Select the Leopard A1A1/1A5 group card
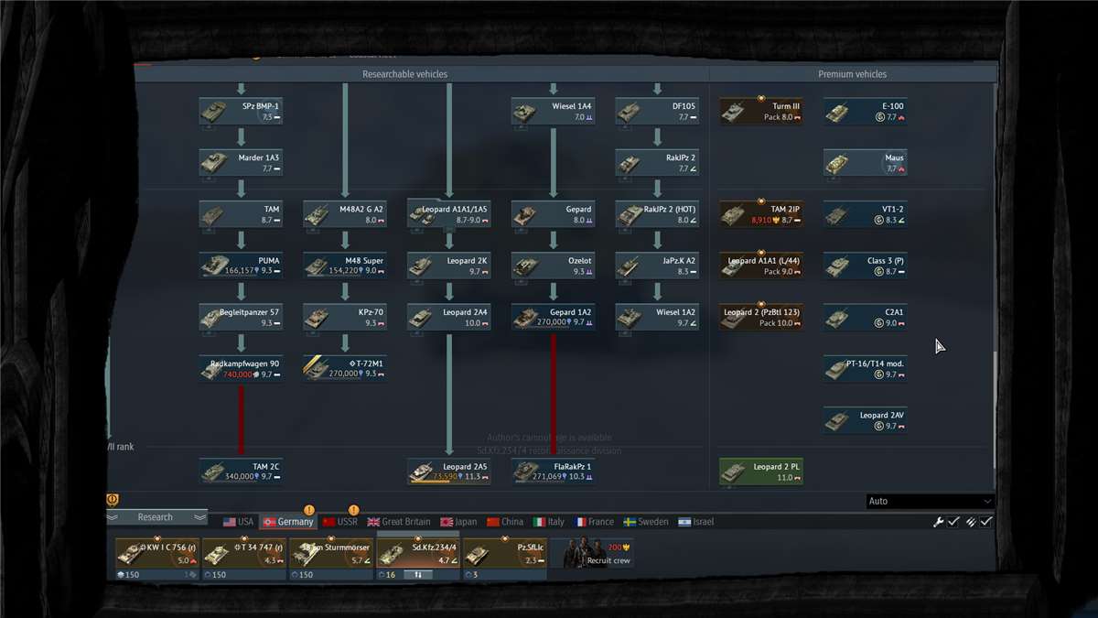This screenshot has height=618, width=1098. [x=449, y=214]
